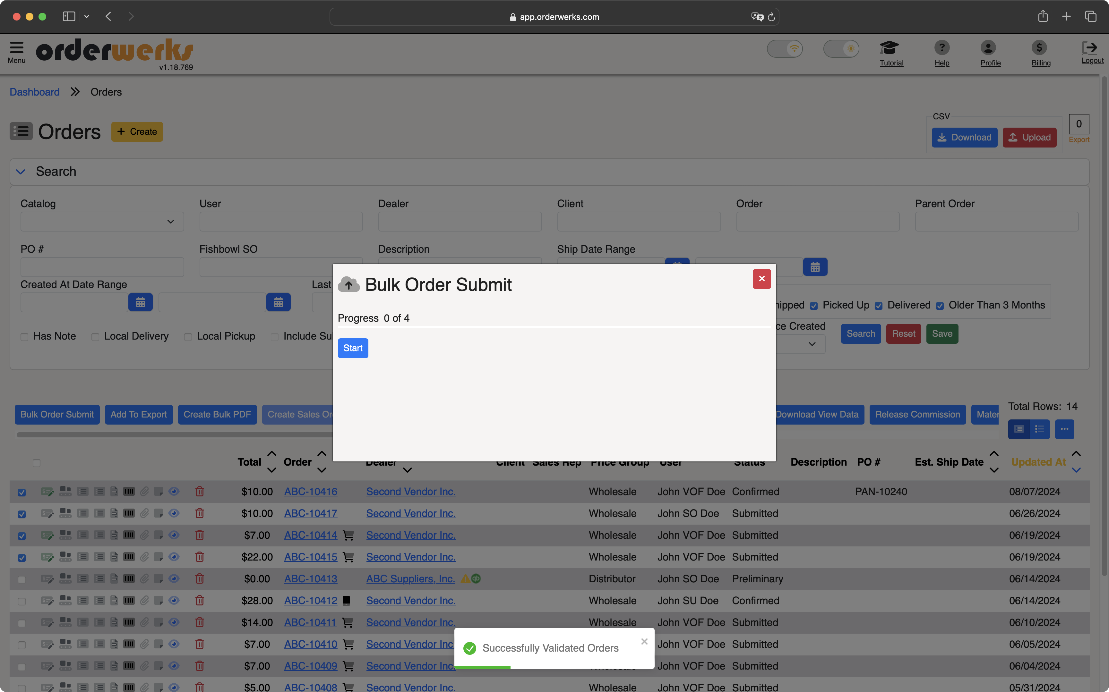Click the Bulk Order Submit progress bar
Image resolution: width=1109 pixels, height=692 pixels.
tap(554, 327)
